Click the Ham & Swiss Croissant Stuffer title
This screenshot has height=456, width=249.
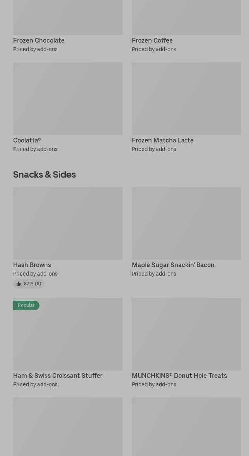(x=58, y=375)
